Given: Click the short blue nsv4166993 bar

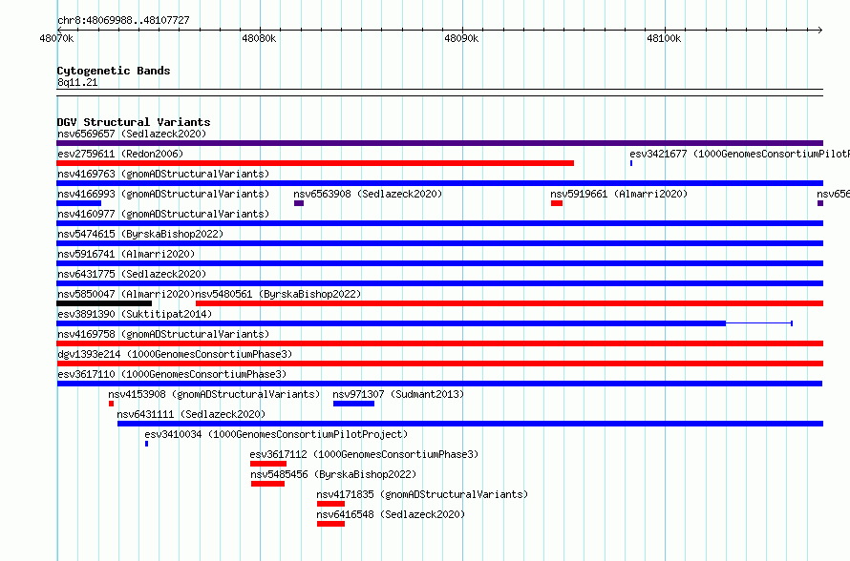Looking at the screenshot, I should pos(78,203).
